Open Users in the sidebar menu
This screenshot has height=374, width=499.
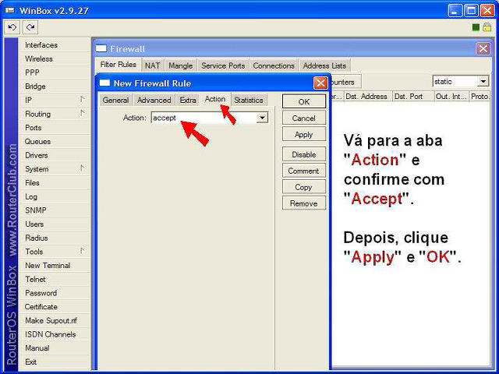tap(55, 224)
